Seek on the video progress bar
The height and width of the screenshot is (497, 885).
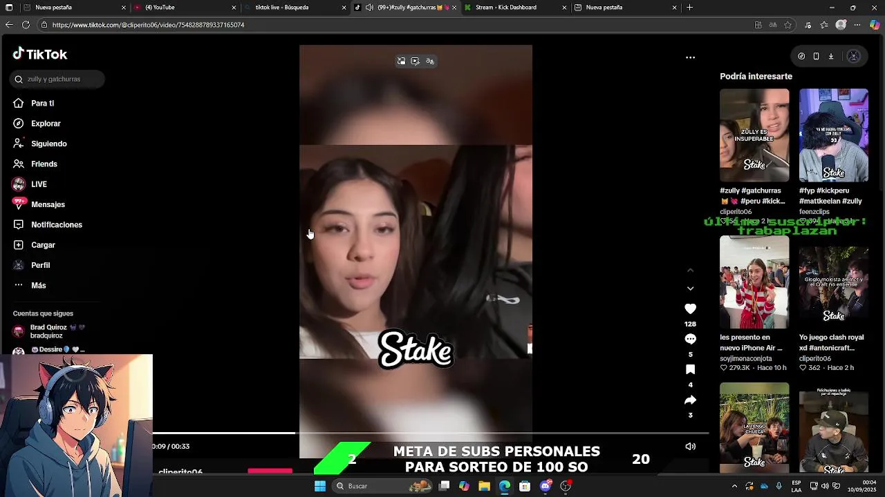(430, 433)
